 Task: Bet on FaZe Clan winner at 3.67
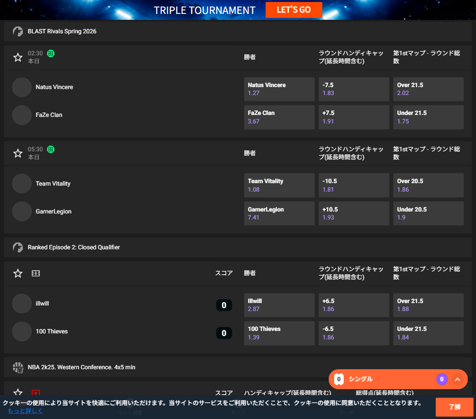click(x=280, y=117)
